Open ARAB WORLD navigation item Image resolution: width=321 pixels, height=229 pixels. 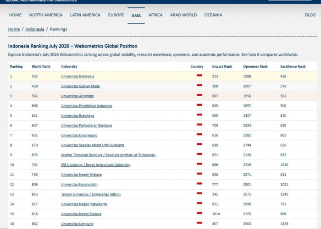pyautogui.click(x=183, y=15)
